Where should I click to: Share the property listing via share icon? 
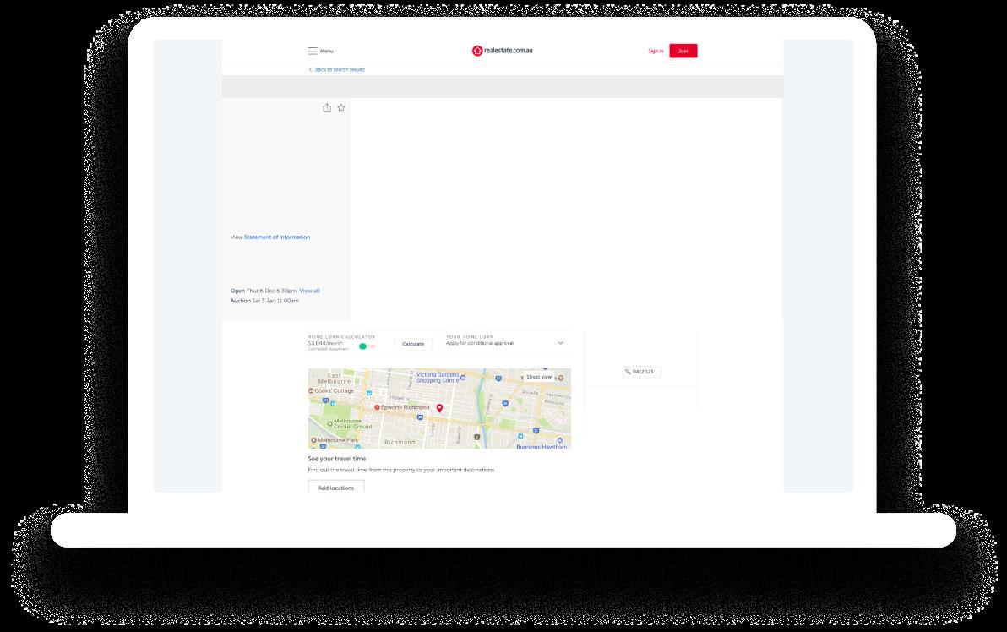tap(327, 107)
